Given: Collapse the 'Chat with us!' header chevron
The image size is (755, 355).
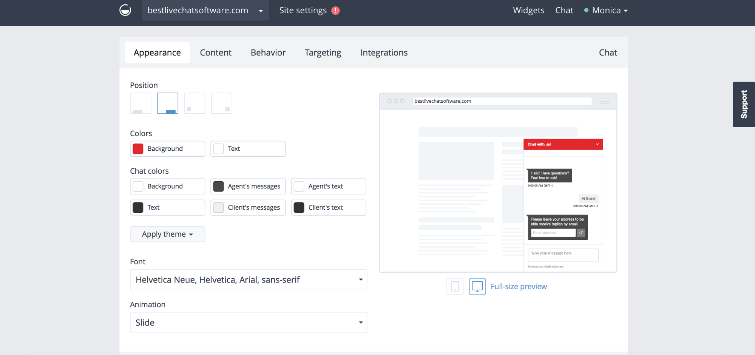Looking at the screenshot, I should 597,144.
